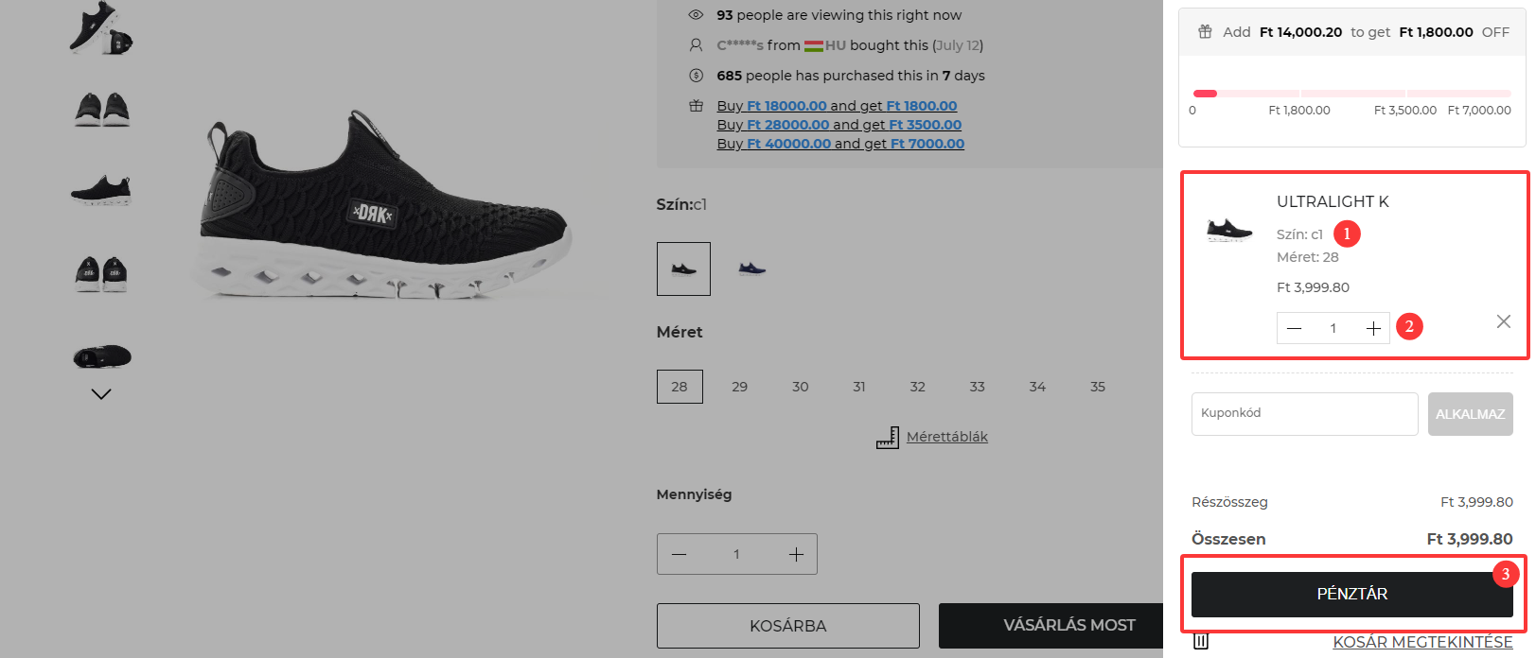The image size is (1536, 658).
Task: Click the size chart ruler icon
Action: point(888,437)
